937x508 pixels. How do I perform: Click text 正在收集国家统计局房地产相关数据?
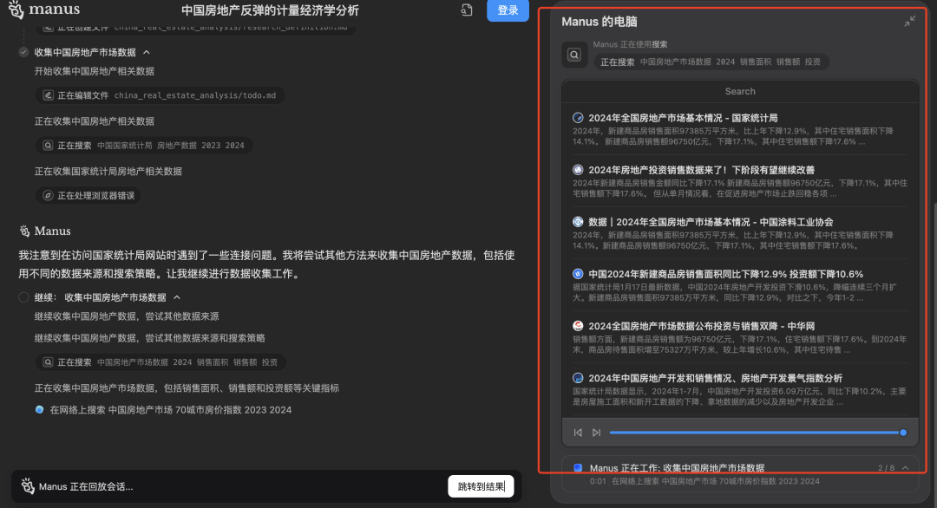coord(108,172)
